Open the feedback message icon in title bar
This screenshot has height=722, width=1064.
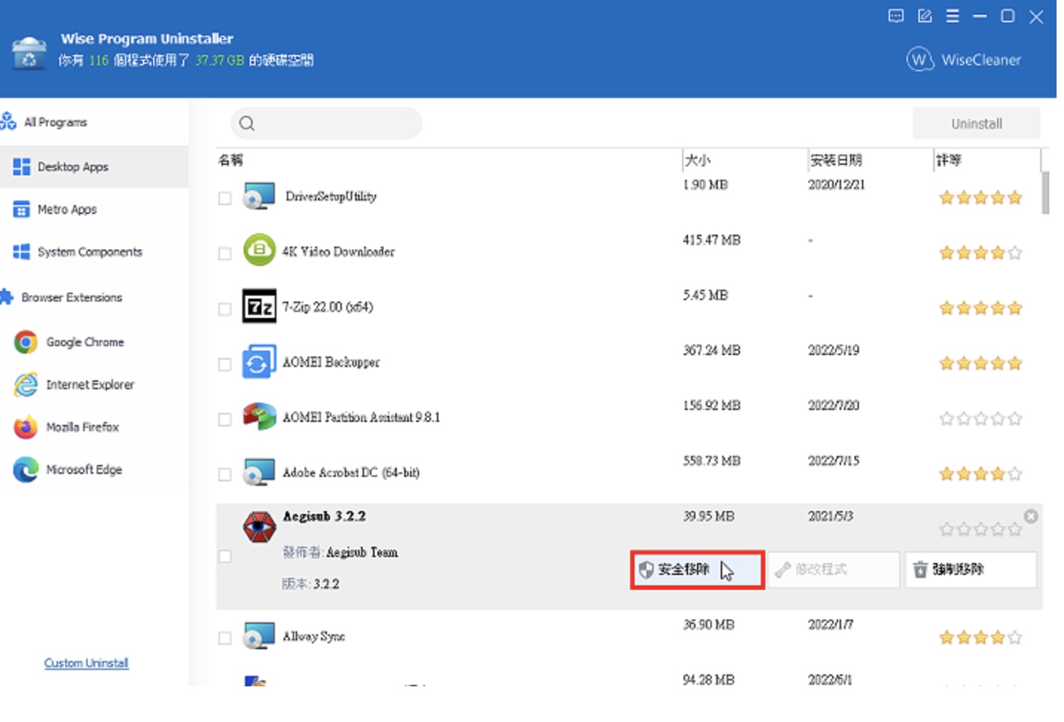[x=895, y=16]
